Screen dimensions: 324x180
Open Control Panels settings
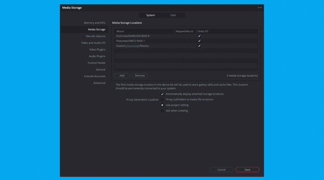tap(97, 63)
